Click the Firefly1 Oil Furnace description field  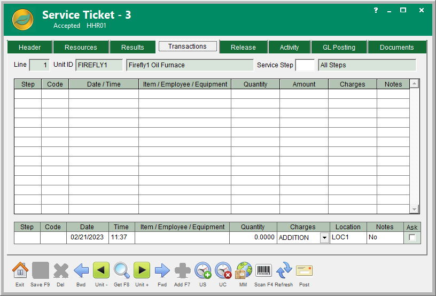click(190, 65)
